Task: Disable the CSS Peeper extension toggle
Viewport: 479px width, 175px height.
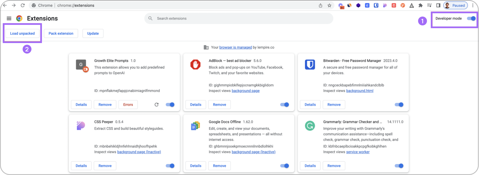Action: (170, 166)
